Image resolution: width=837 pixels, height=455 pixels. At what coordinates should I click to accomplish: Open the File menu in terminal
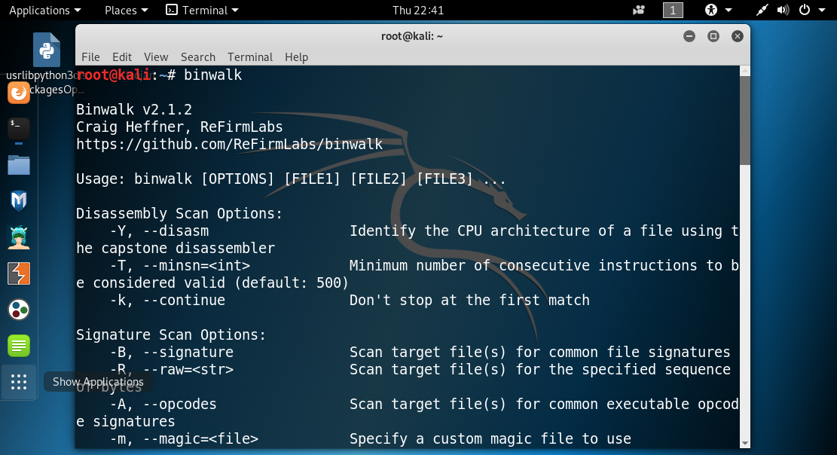tap(90, 57)
